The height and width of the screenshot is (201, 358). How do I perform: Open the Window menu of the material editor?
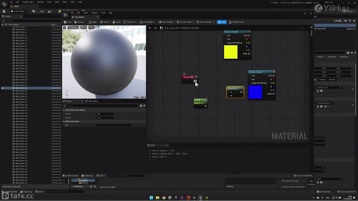tap(95, 13)
